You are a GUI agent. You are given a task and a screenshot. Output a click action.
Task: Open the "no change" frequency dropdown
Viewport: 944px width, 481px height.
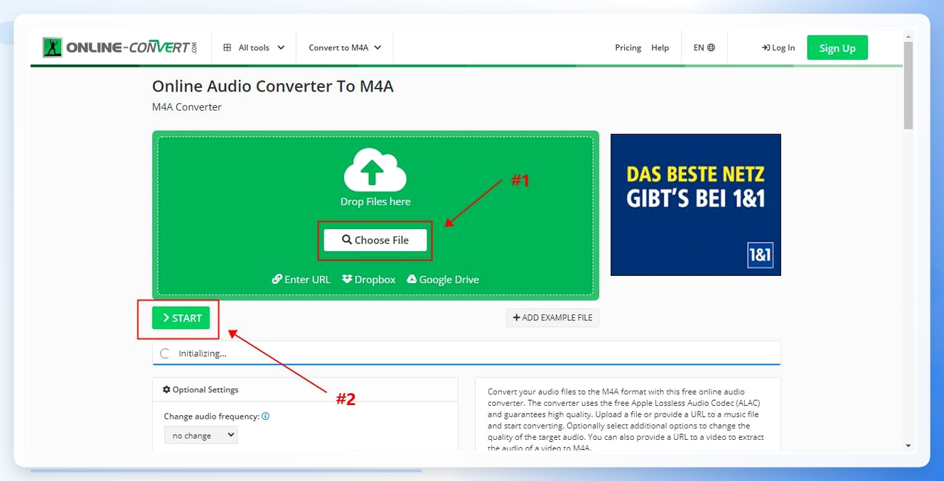pyautogui.click(x=200, y=435)
